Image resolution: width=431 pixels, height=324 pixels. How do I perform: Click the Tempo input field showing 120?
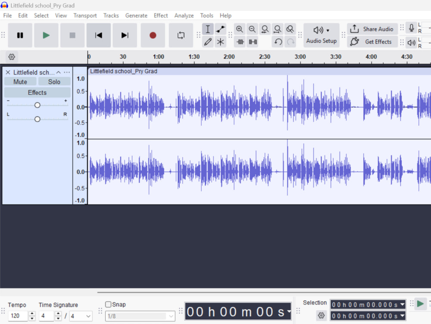(18, 316)
